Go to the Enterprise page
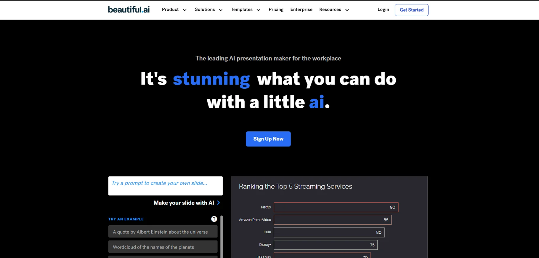This screenshot has width=539, height=258. pos(301,9)
